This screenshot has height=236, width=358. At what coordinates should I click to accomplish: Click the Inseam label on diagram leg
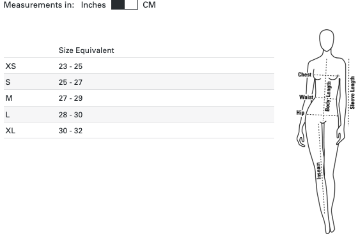click(318, 171)
